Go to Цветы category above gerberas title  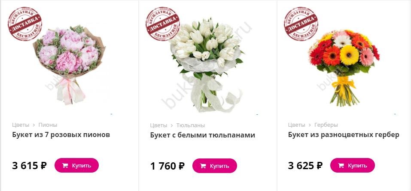296,125
